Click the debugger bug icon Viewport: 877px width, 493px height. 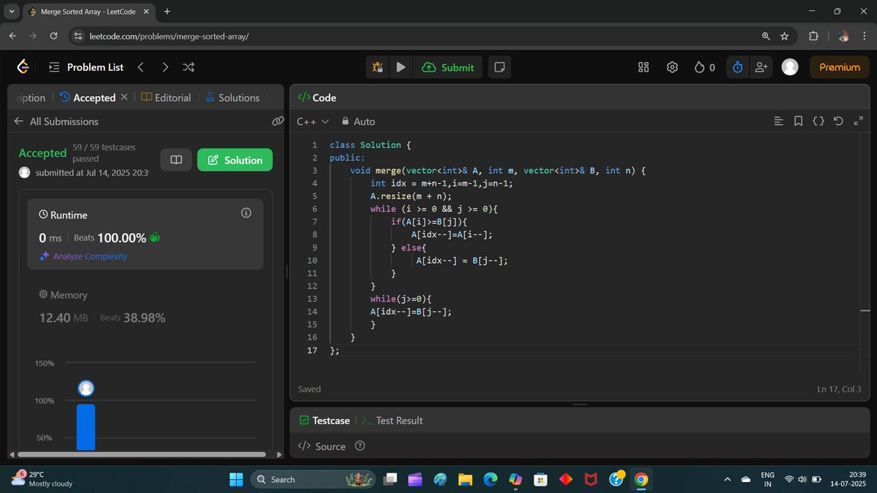pyautogui.click(x=377, y=67)
